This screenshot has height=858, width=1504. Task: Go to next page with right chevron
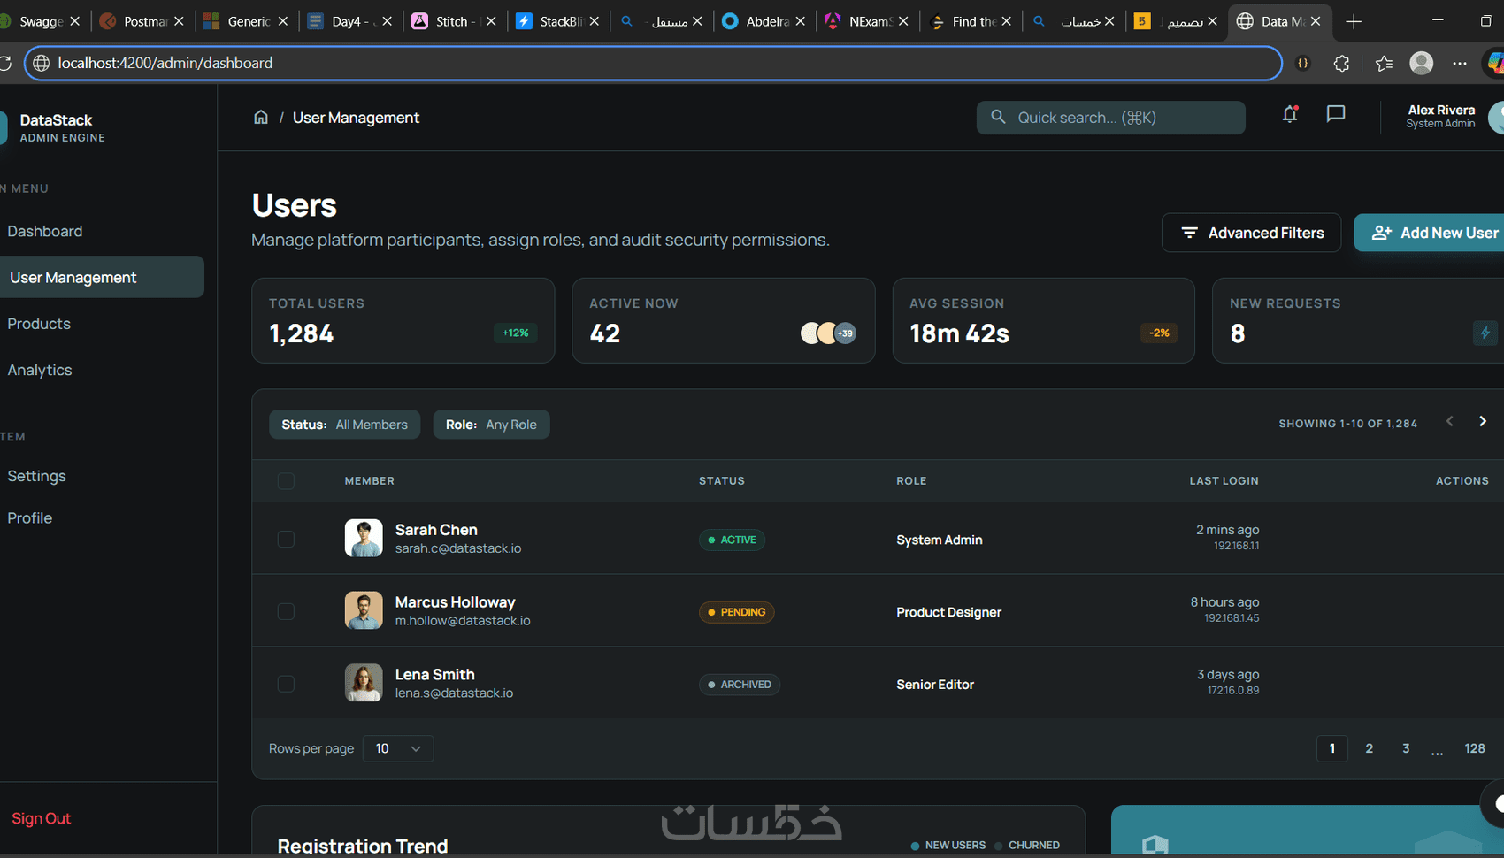tap(1483, 421)
